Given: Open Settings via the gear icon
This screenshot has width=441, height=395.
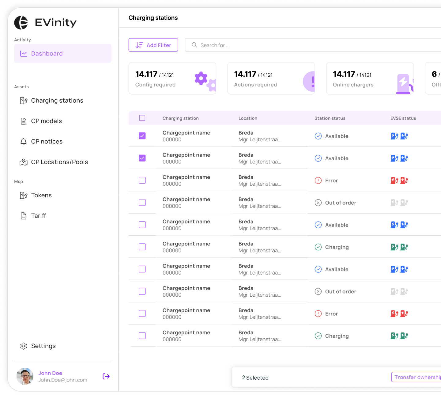Looking at the screenshot, I should click(x=24, y=346).
